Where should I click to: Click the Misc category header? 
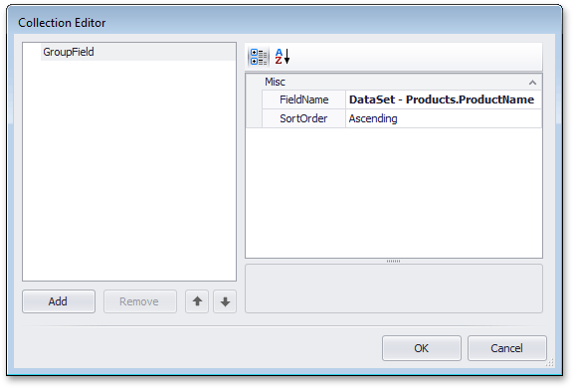[394, 82]
